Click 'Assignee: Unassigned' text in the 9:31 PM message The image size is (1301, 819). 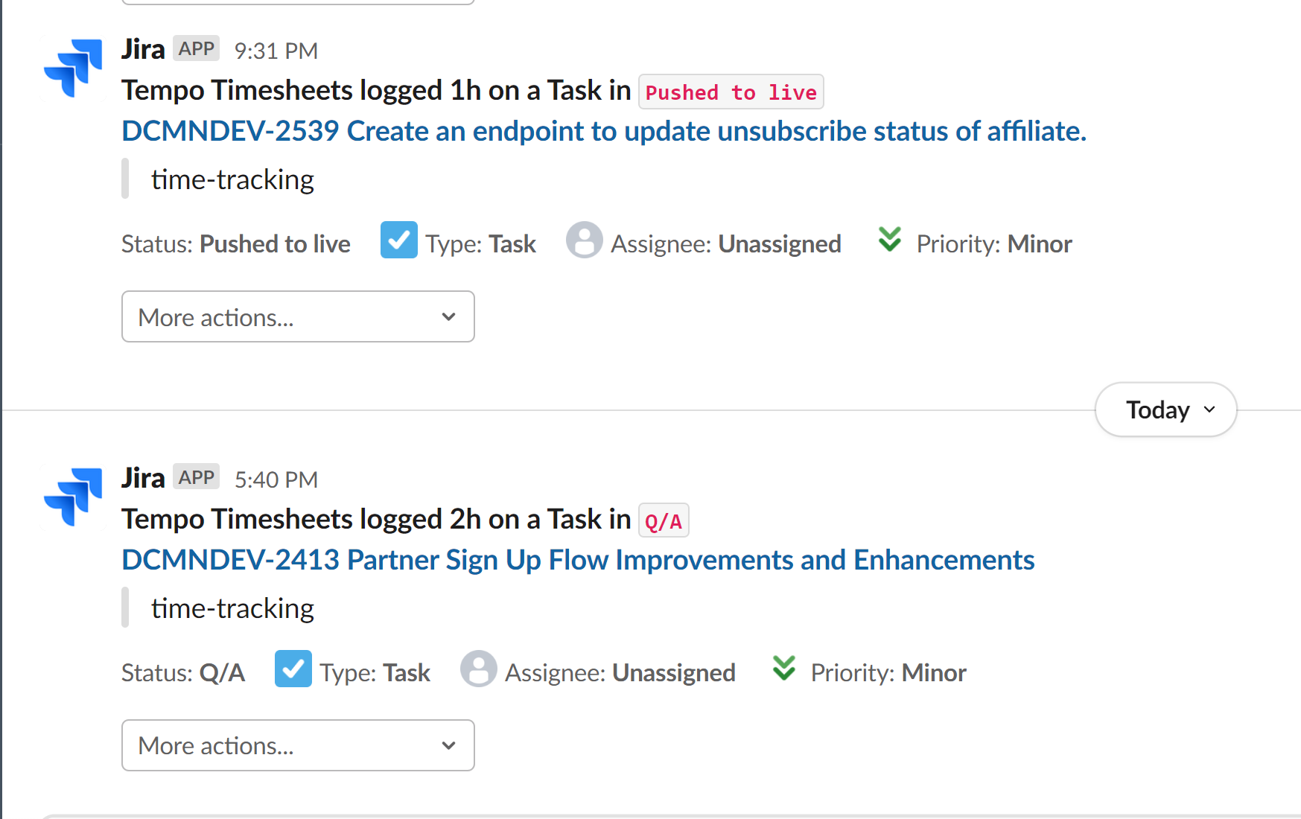point(726,243)
